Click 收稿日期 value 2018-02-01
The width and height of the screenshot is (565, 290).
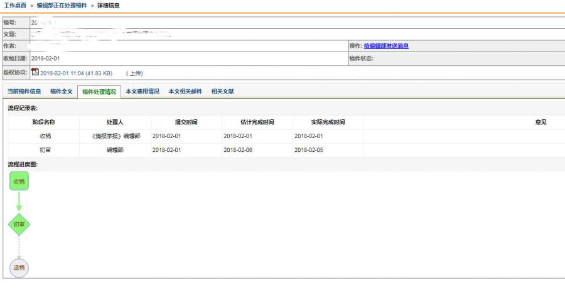[45, 58]
